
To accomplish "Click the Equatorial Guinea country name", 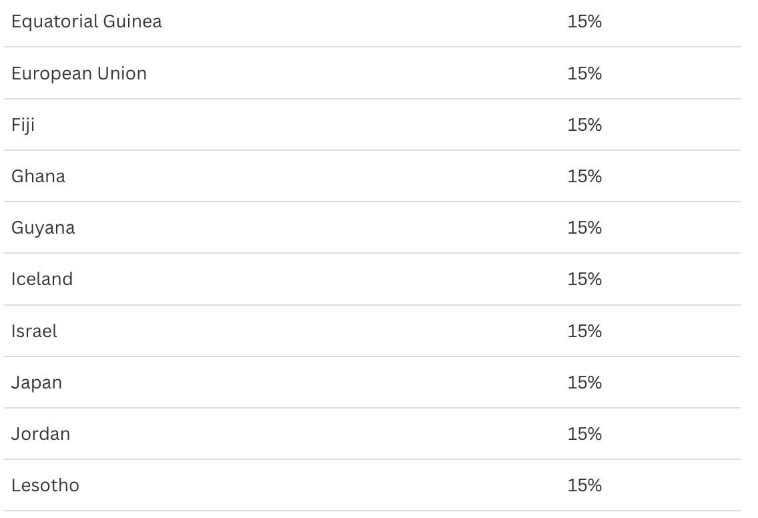I will pyautogui.click(x=86, y=21).
